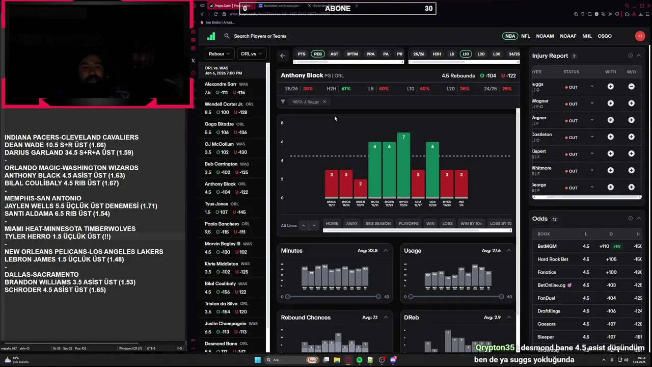Remove the W/O: J. Suggs filter chip
The image size is (652, 367).
click(x=324, y=101)
